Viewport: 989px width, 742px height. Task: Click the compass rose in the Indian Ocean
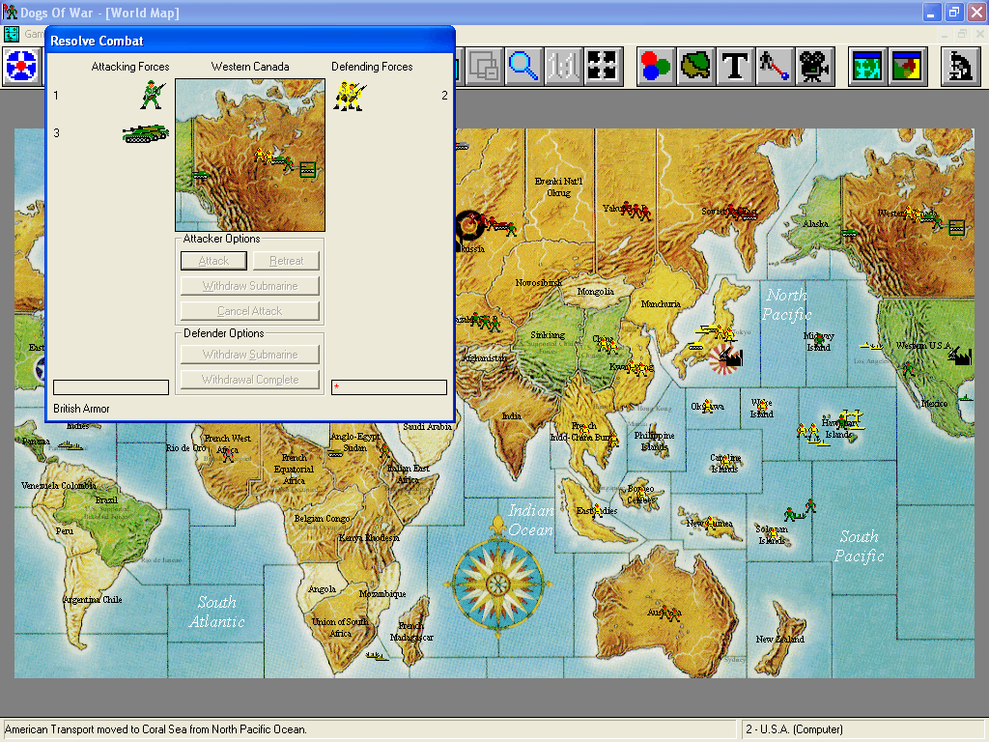click(x=497, y=584)
